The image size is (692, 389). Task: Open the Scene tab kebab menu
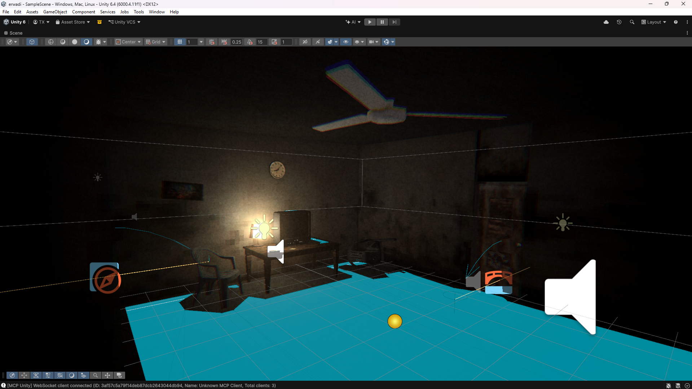687,33
